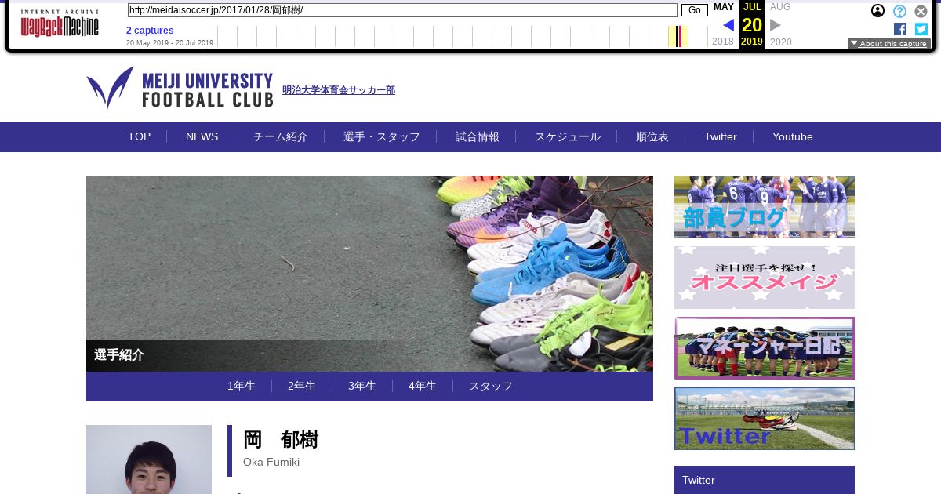Screen dimensions: 941x494
Task: Share this capture on Twitter
Action: pyautogui.click(x=921, y=29)
